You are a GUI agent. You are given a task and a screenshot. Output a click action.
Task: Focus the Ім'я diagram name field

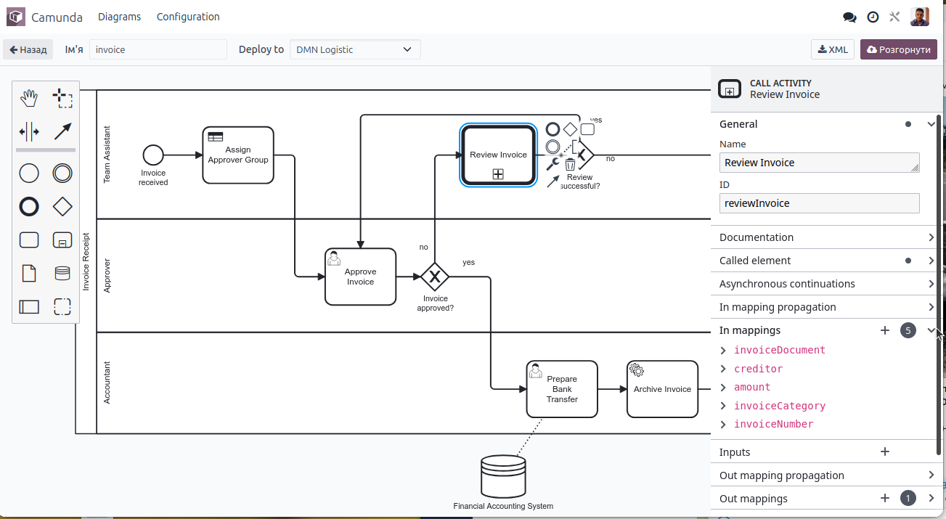(x=158, y=49)
